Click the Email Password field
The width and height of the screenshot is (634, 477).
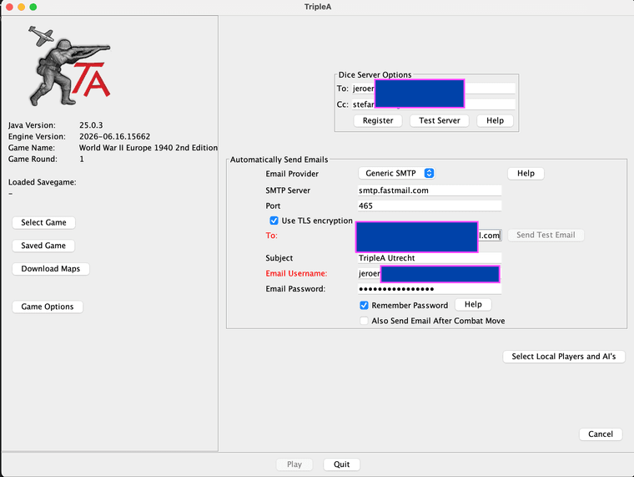(430, 289)
